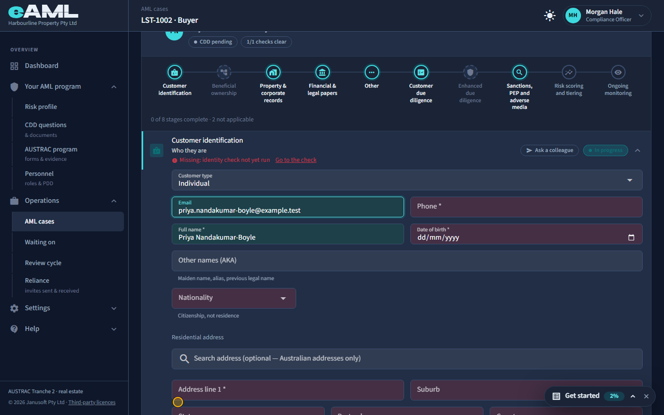Open the Nationality dropdown
664x415 pixels.
[x=234, y=298]
